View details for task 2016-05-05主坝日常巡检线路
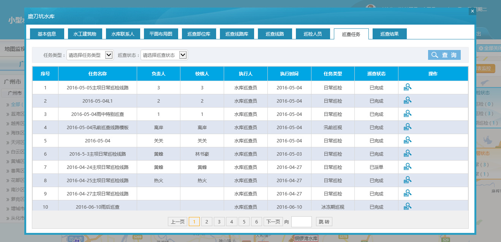 (x=408, y=87)
